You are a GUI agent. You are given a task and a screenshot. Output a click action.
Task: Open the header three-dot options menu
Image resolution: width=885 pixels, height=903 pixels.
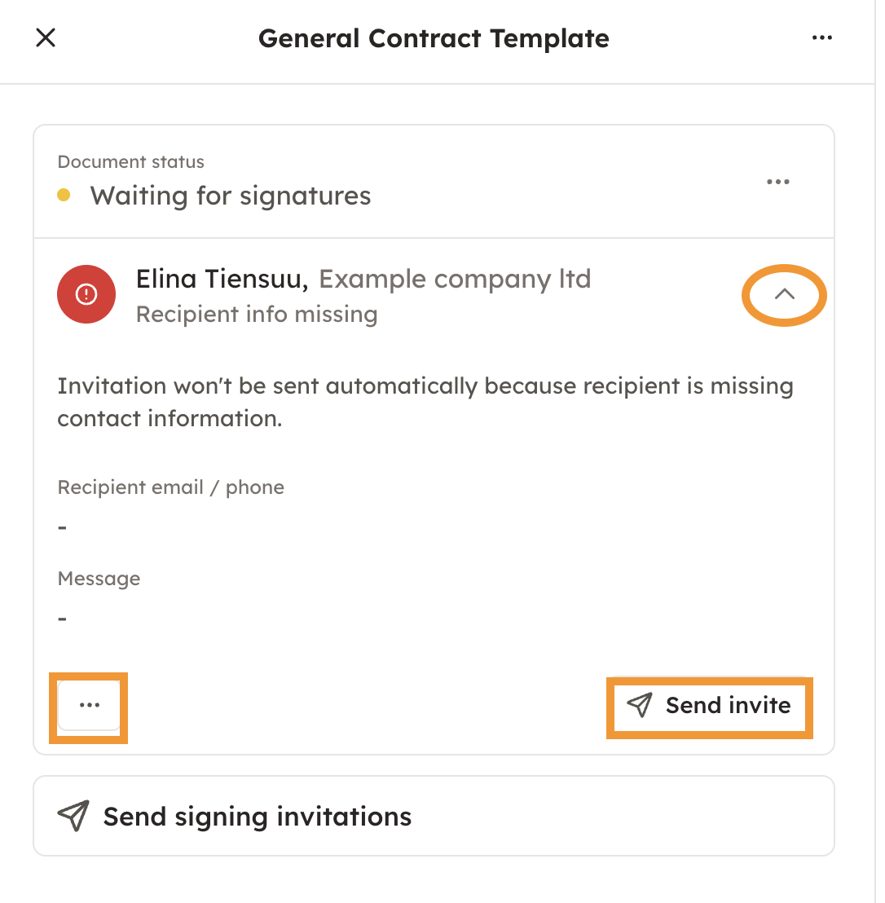click(822, 37)
